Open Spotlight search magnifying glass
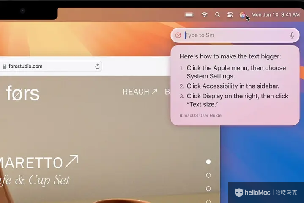Screen dimensions: 304x203 pyautogui.click(x=217, y=15)
